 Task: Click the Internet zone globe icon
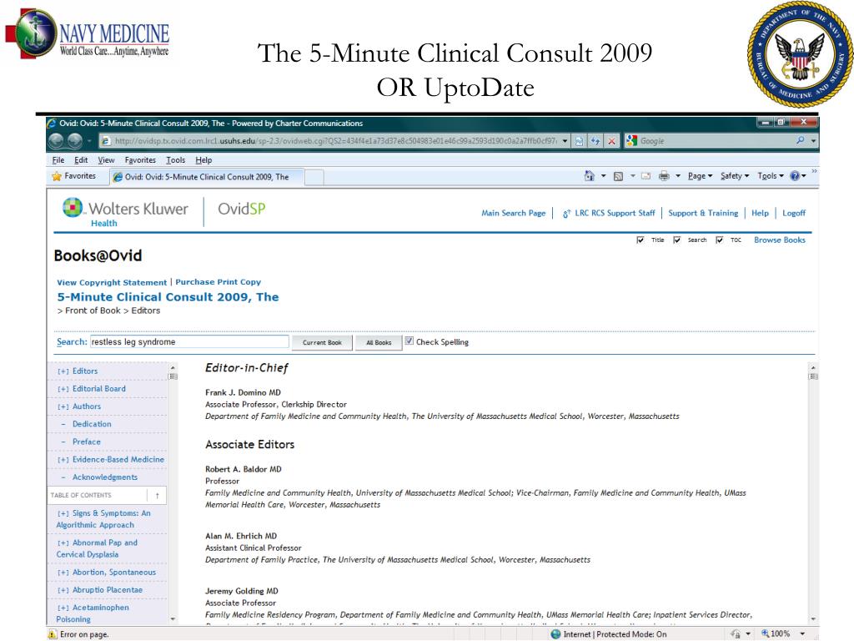[x=555, y=634]
